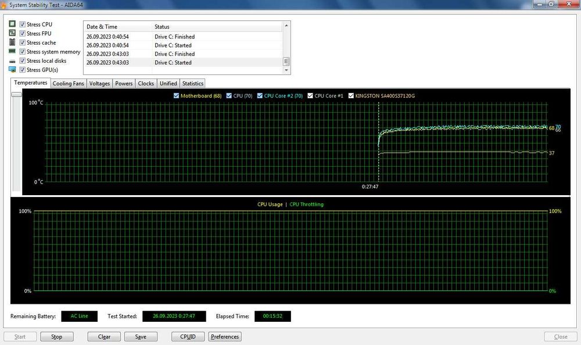This screenshot has height=345, width=581.
Task: Stop the running stability test
Action: pos(57,336)
